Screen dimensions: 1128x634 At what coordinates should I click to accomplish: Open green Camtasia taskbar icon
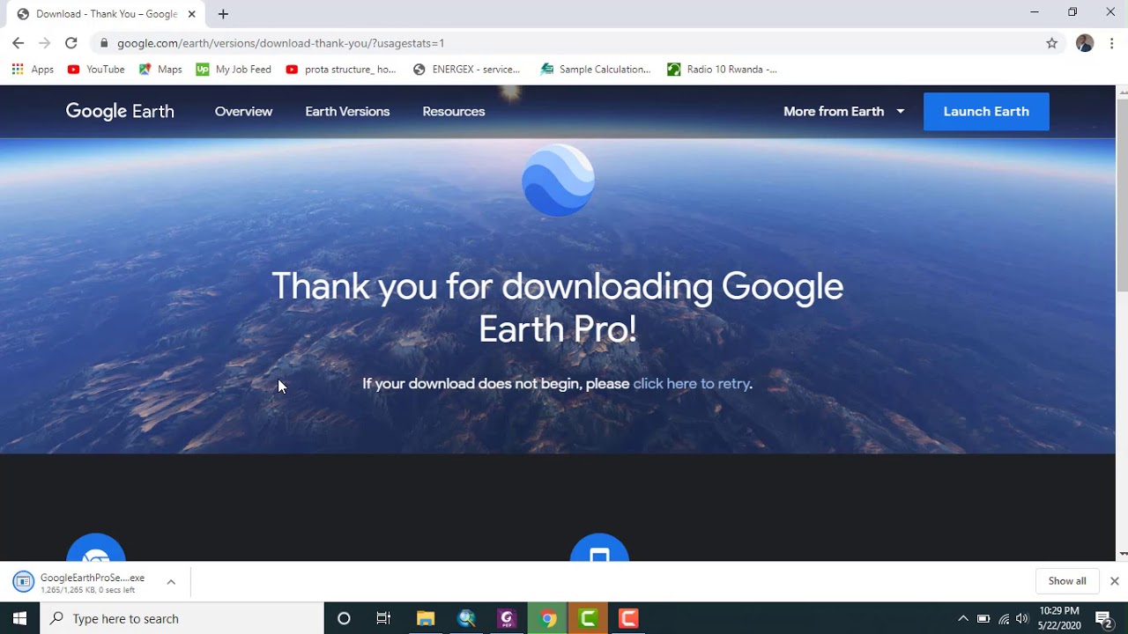(x=588, y=618)
